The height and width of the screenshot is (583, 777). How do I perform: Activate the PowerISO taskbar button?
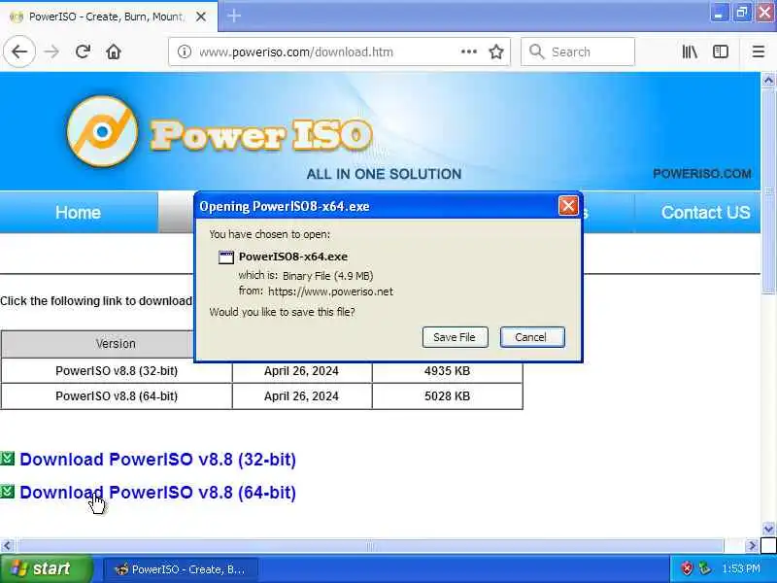(x=181, y=569)
